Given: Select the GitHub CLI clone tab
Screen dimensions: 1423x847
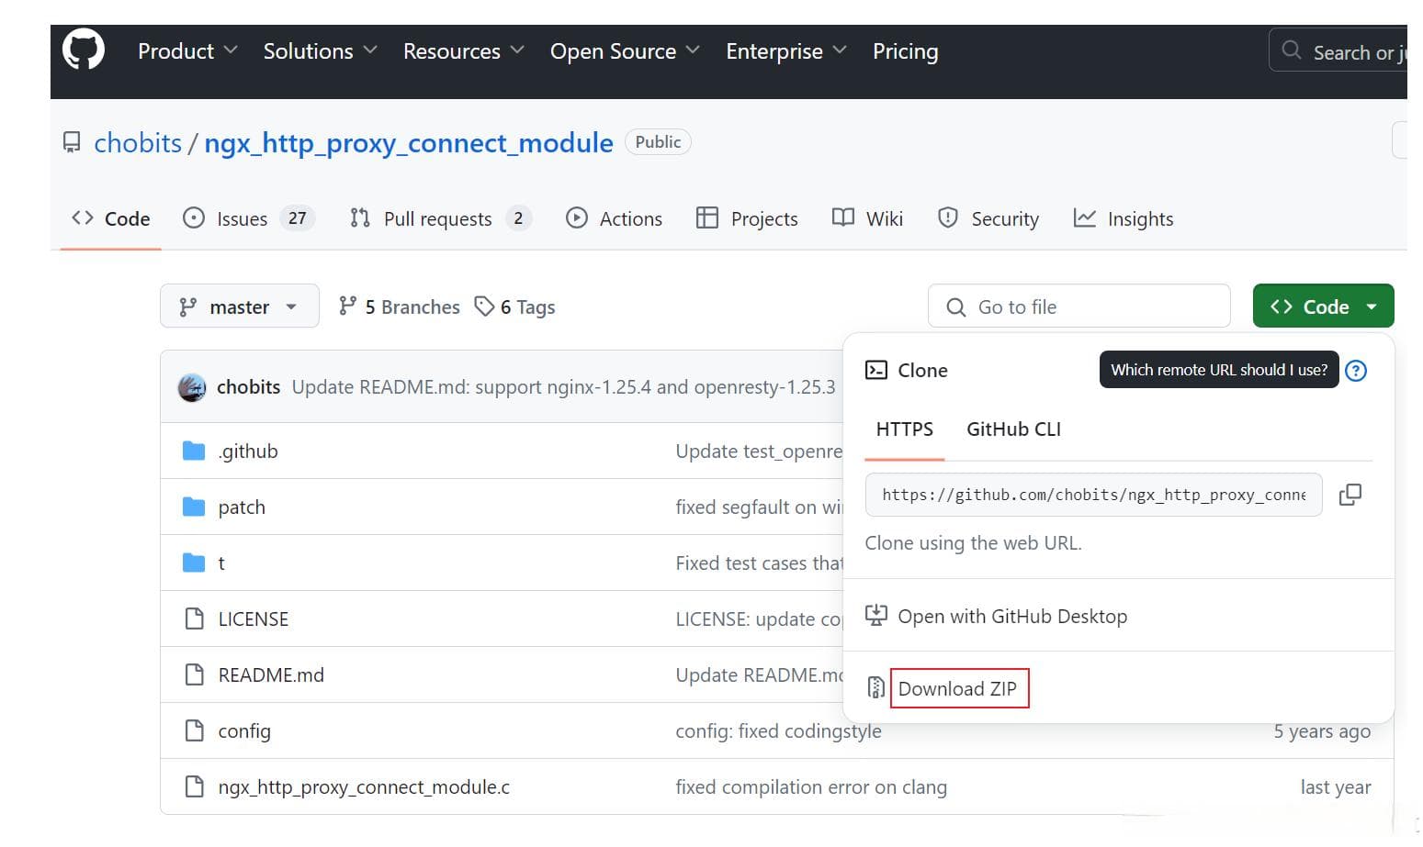Looking at the screenshot, I should pyautogui.click(x=1013, y=429).
